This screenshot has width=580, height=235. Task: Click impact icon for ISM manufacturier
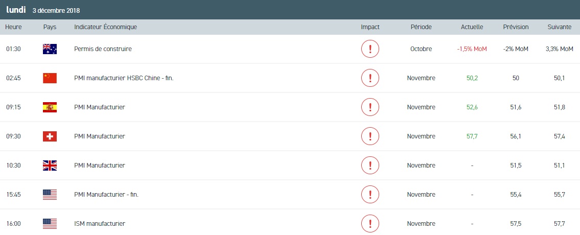click(370, 224)
